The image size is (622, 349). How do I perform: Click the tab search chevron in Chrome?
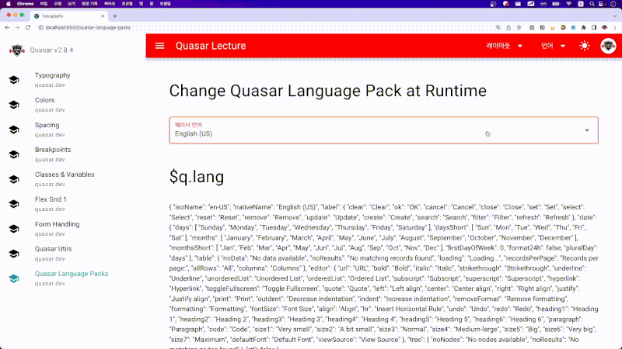pos(615,16)
